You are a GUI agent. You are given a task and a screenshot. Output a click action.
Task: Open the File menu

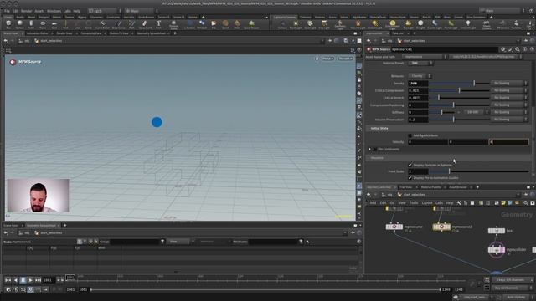[7, 11]
